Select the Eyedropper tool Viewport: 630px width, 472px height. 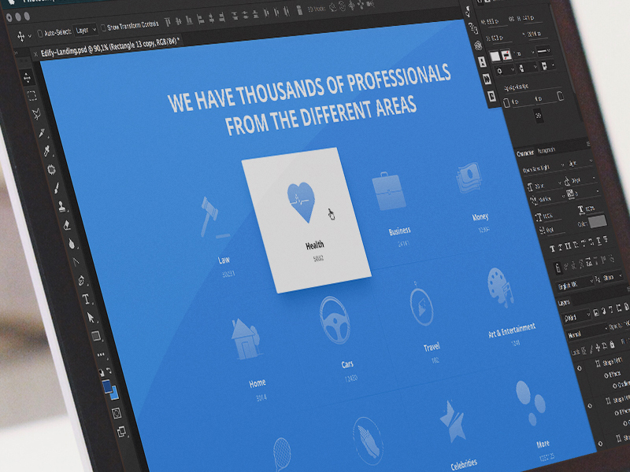click(47, 151)
